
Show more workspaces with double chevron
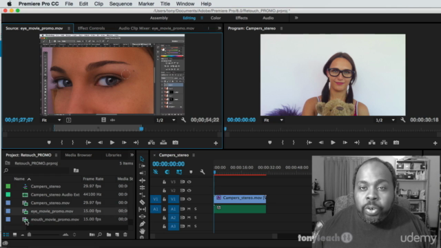coord(296,18)
